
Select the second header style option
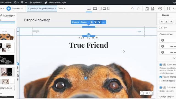[168, 46]
